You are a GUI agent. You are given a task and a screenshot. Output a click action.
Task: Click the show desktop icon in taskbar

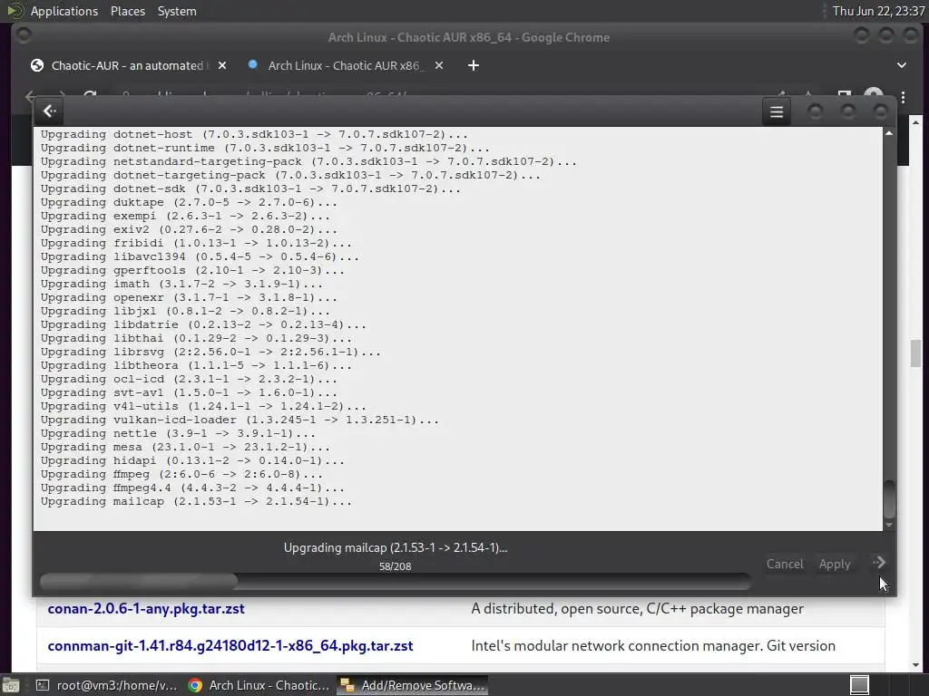10,685
